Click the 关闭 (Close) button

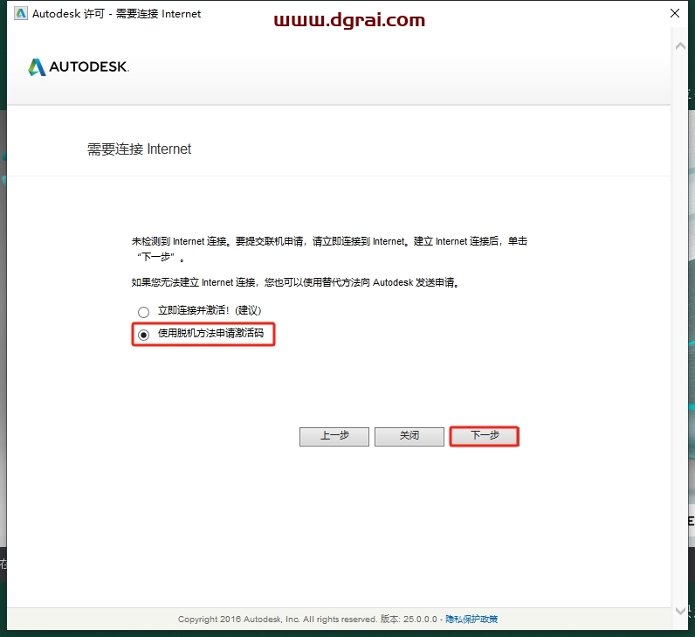409,437
